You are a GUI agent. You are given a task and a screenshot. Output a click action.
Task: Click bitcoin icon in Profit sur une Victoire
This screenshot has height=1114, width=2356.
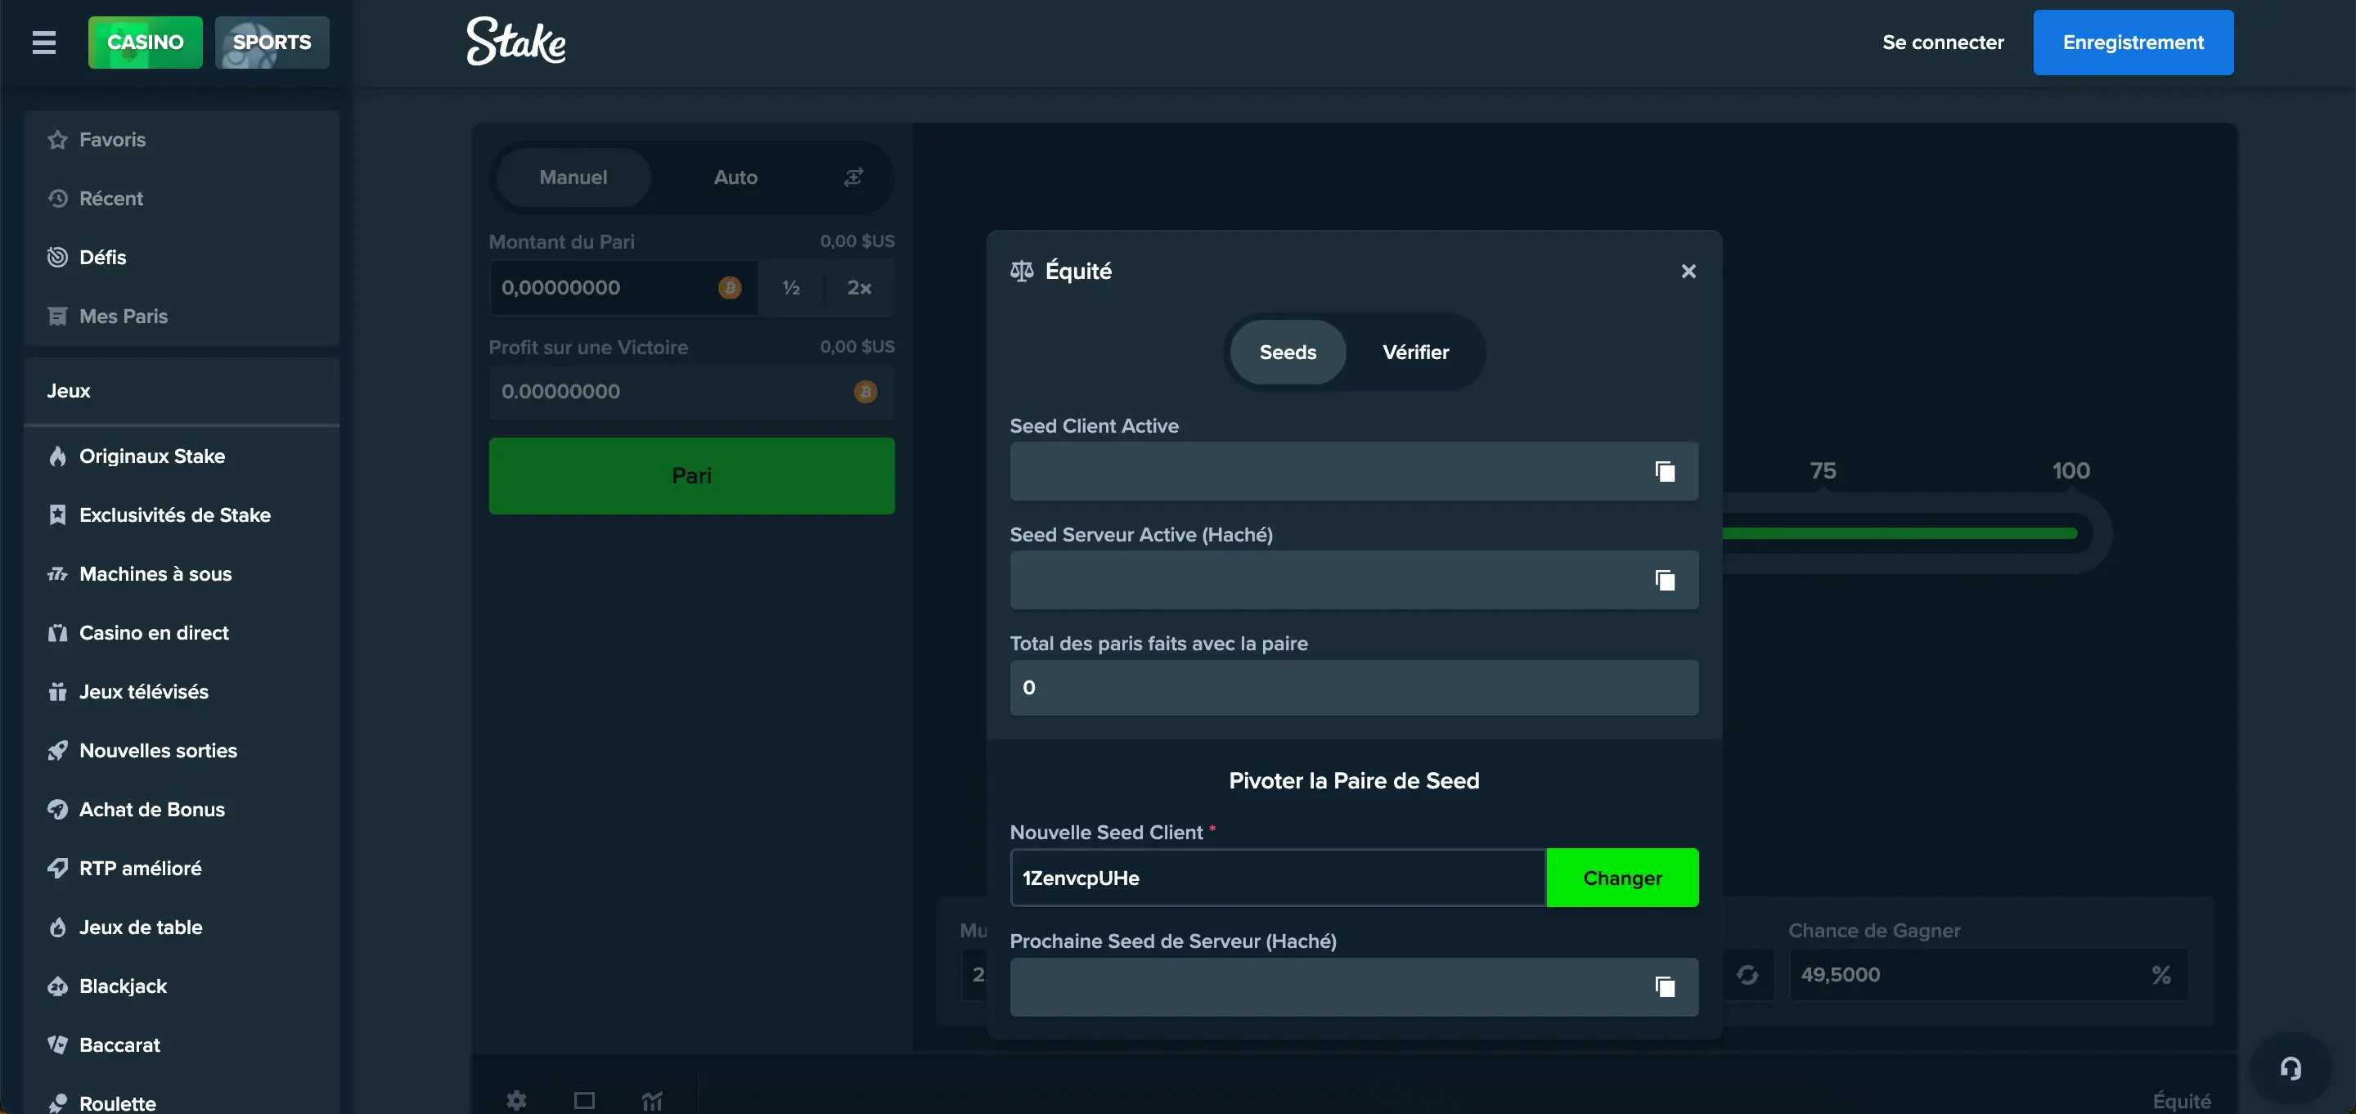pos(866,392)
